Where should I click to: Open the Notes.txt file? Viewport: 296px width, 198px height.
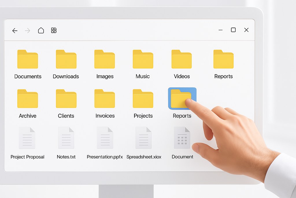pyautogui.click(x=66, y=138)
